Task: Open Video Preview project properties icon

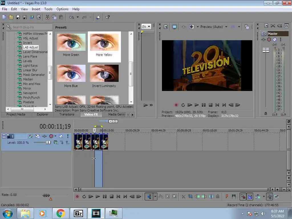Action: pyautogui.click(x=165, y=27)
